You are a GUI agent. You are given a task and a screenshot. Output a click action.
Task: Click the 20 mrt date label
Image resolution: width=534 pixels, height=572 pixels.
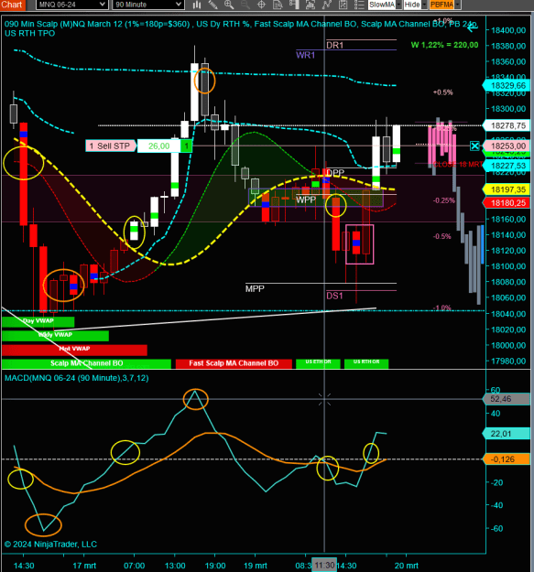pos(407,566)
